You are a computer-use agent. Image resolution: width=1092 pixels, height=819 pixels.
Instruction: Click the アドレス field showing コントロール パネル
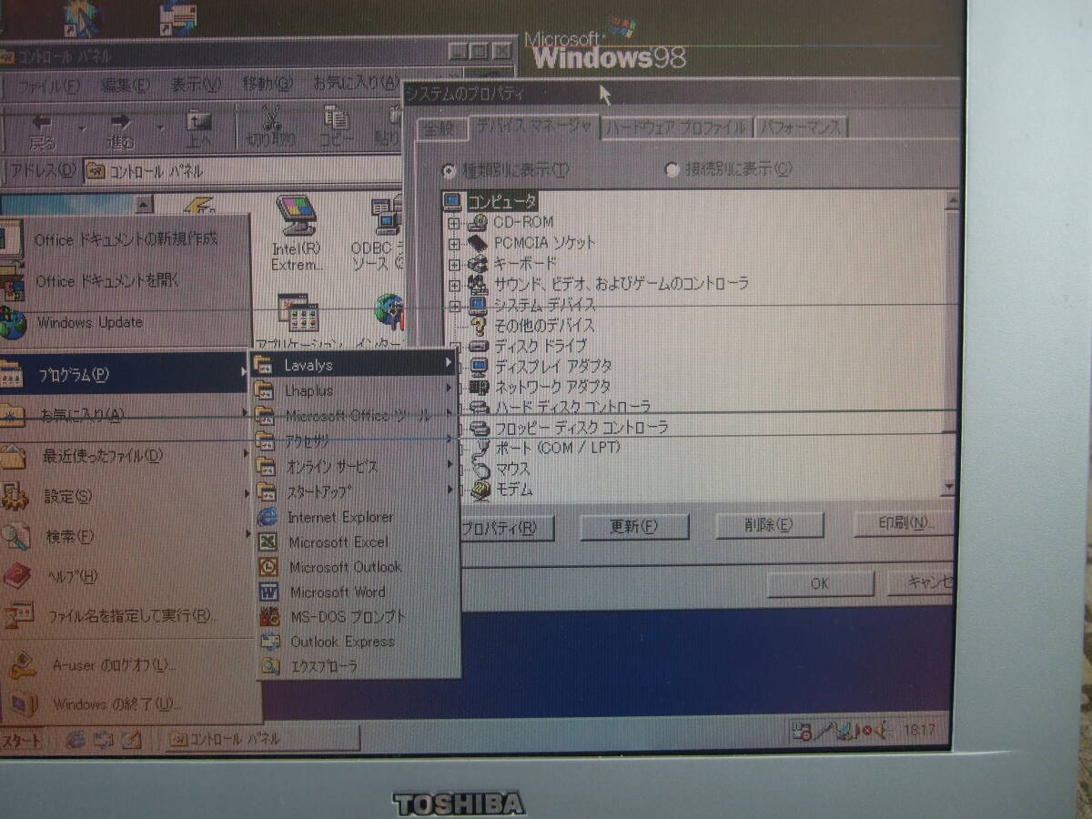pyautogui.click(x=241, y=171)
